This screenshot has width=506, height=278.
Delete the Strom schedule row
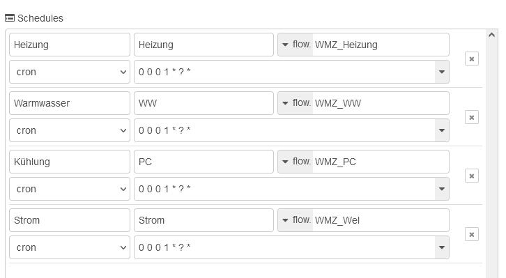click(471, 235)
